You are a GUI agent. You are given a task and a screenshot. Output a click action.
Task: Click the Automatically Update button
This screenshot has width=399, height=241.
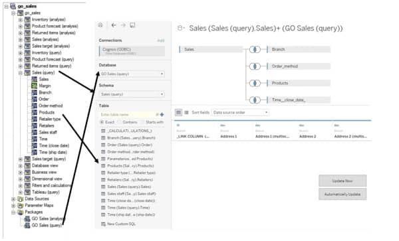click(342, 195)
